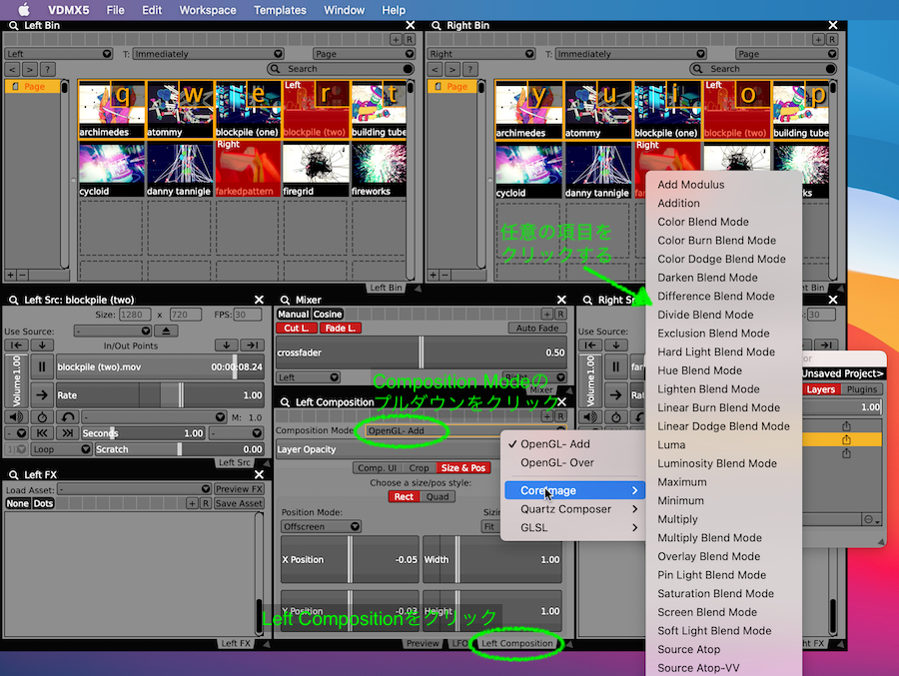Screen dimensions: 899x676
Task: Click the curved return arrow icon in Left Src
Action: (68, 416)
